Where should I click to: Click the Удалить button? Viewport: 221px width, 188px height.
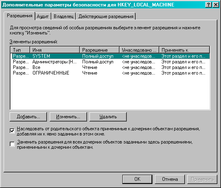(108, 117)
